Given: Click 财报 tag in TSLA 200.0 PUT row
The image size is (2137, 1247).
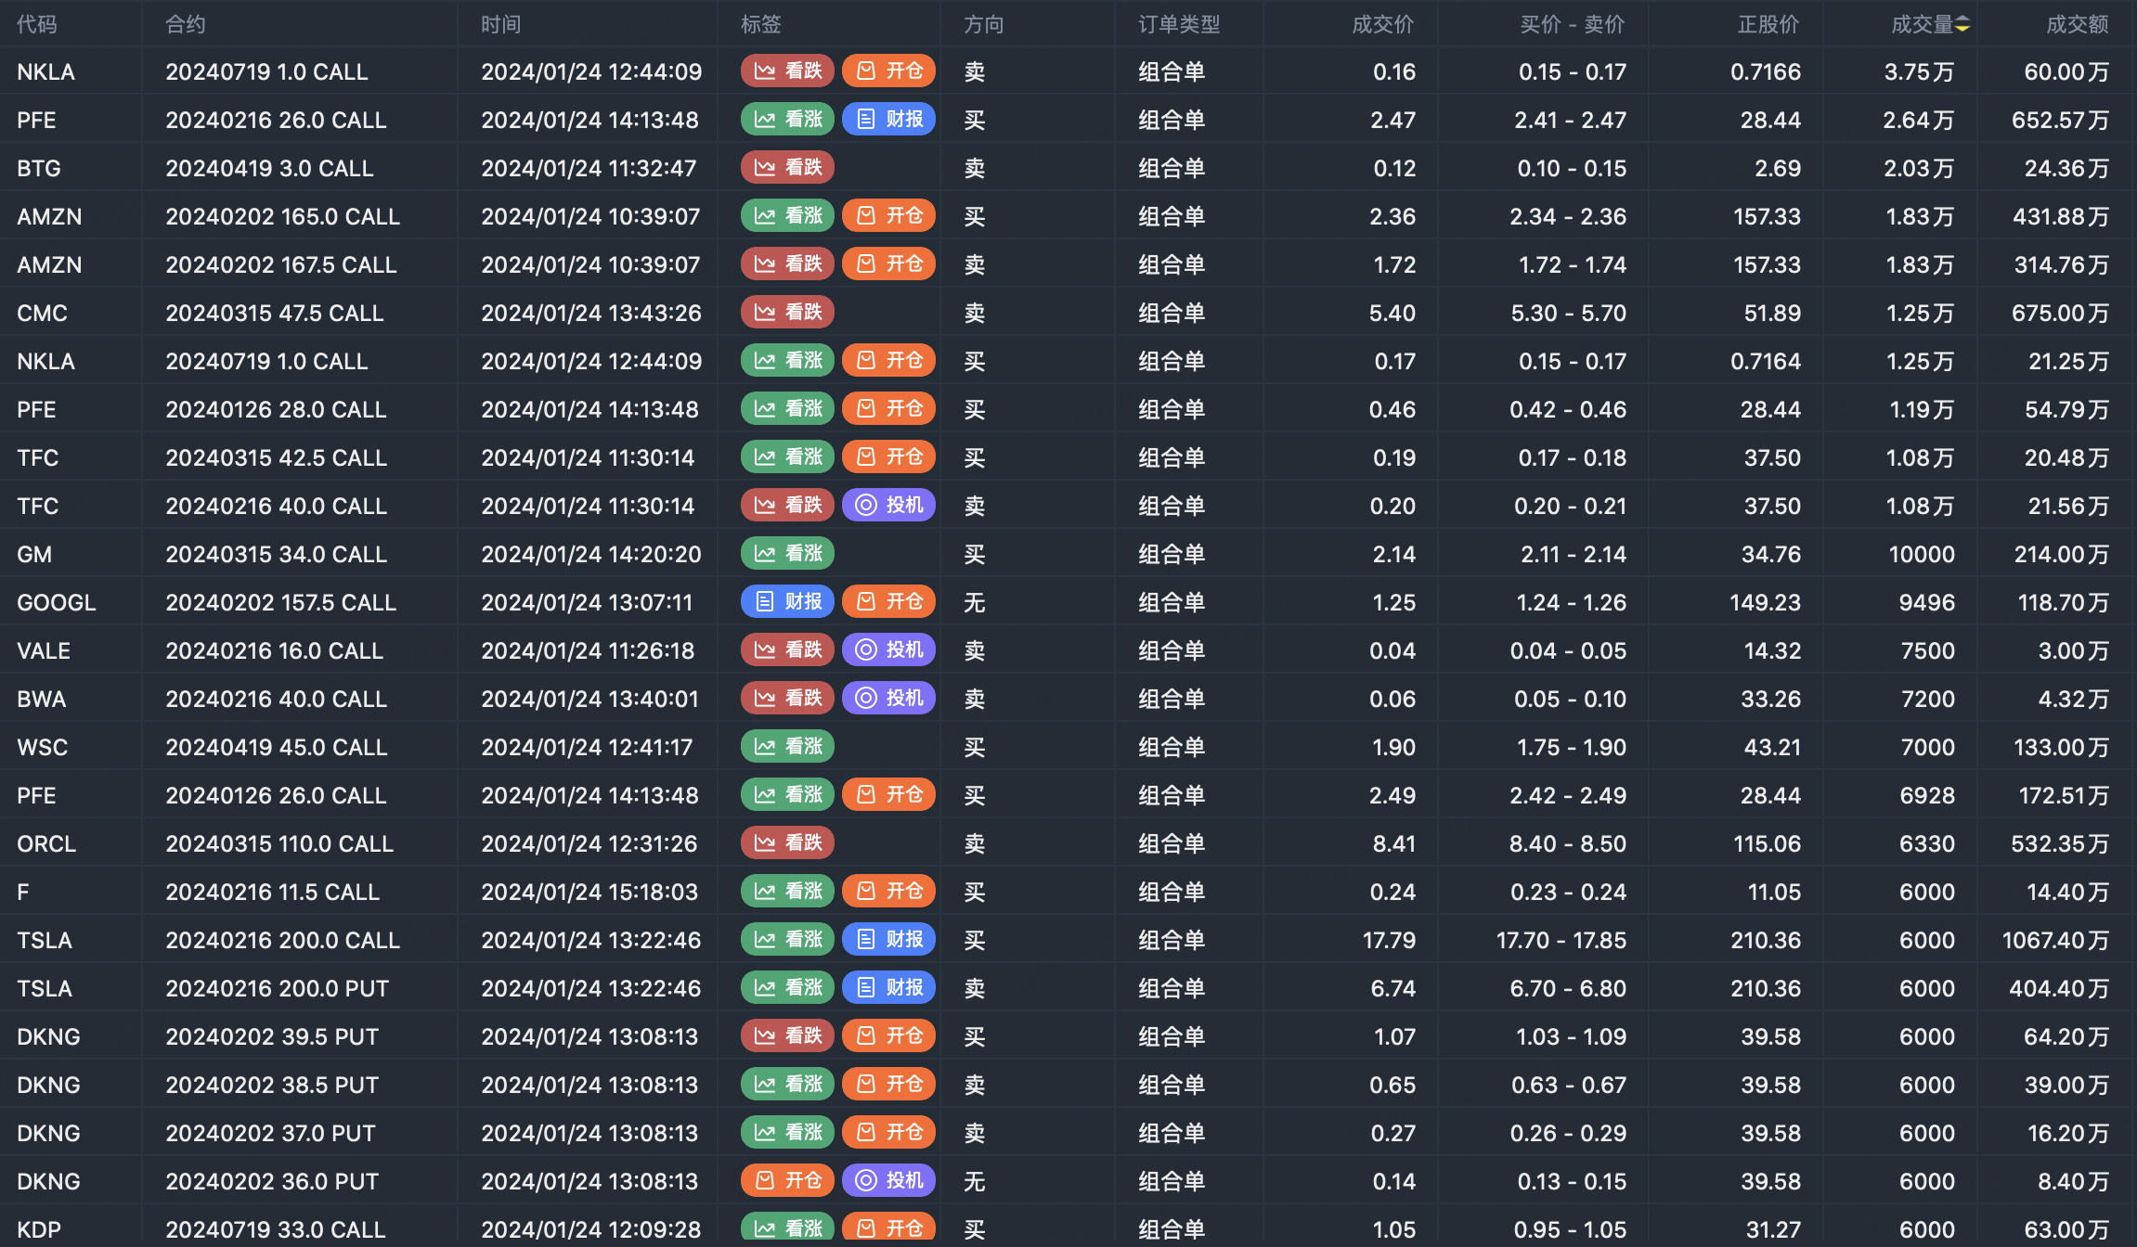Looking at the screenshot, I should (x=888, y=988).
